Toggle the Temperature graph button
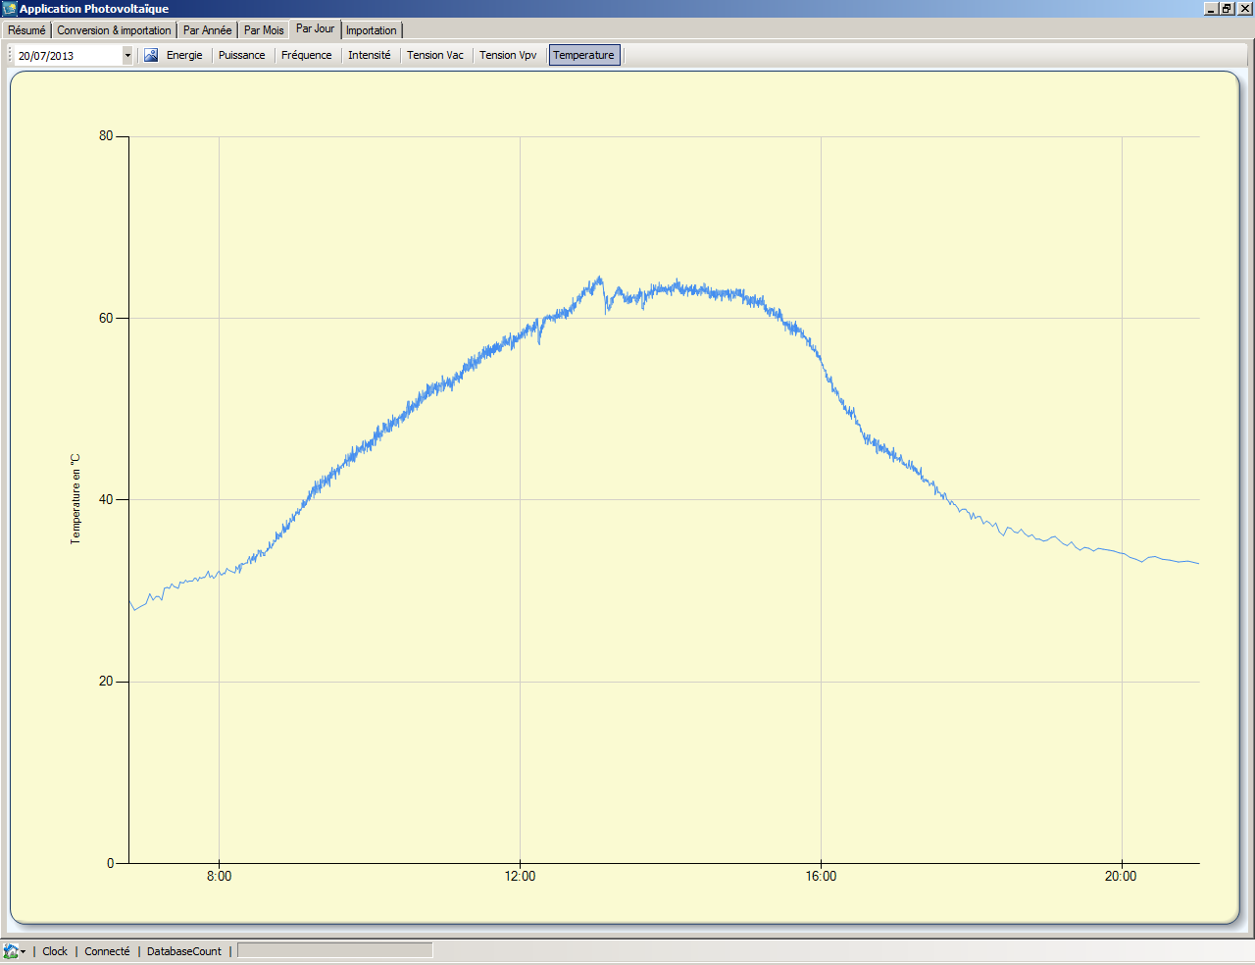The height and width of the screenshot is (965, 1255). (583, 55)
